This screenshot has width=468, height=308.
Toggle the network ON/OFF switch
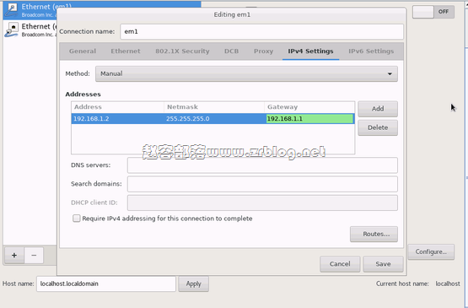point(433,12)
